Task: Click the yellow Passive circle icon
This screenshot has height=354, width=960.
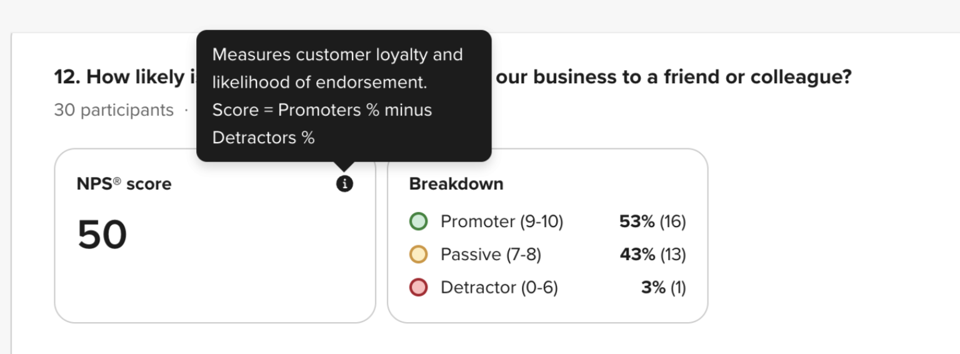Action: (418, 255)
